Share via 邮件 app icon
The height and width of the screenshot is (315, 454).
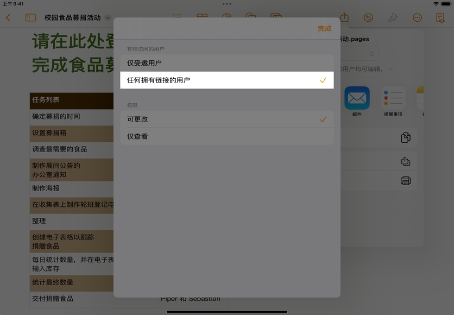357,99
